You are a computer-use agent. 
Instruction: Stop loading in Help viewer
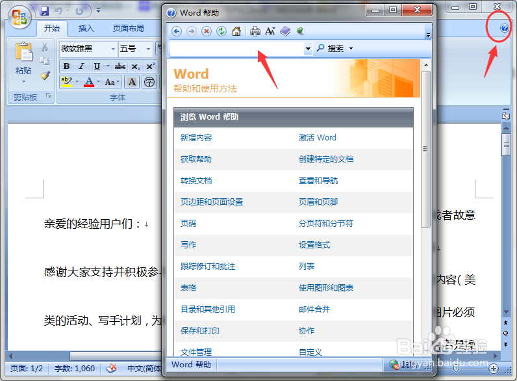(207, 31)
